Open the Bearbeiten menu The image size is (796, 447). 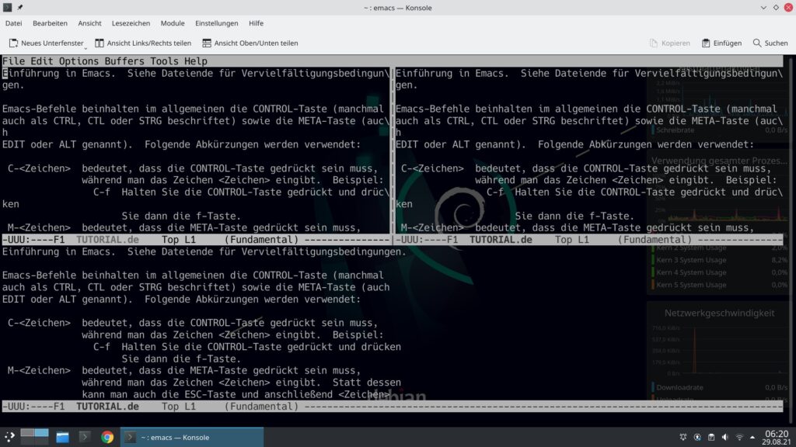50,23
